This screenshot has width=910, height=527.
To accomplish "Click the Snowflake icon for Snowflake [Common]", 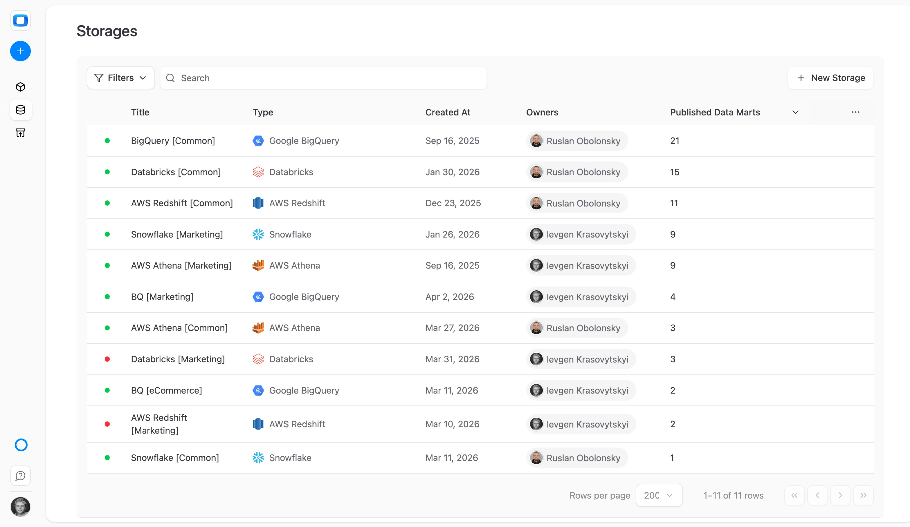I will pyautogui.click(x=258, y=458).
